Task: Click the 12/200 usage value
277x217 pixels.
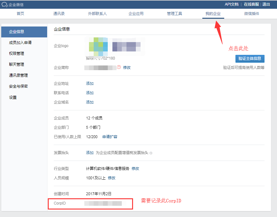Action: (92, 137)
